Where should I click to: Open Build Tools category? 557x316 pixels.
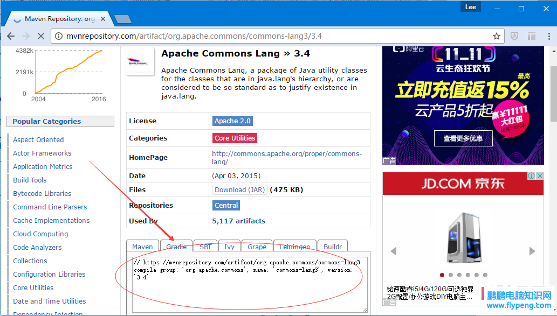point(30,180)
